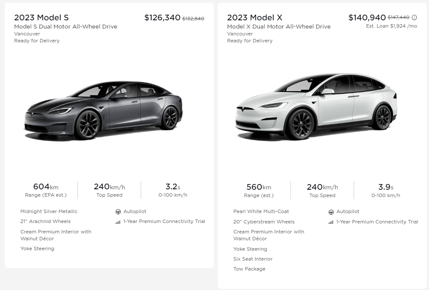Click the Est. Loan $1,924 /mo text
This screenshot has width=429, height=290.
(x=391, y=26)
